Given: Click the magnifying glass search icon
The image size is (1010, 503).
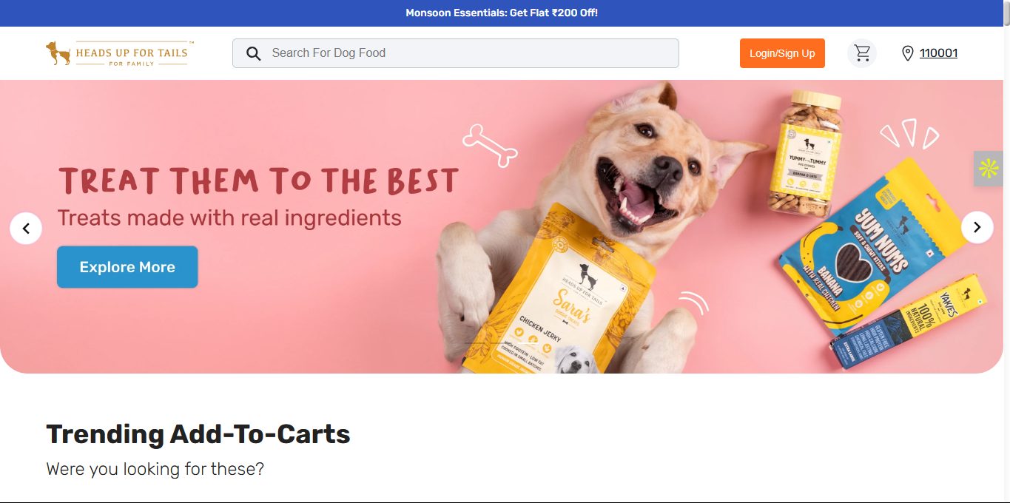Looking at the screenshot, I should (x=253, y=53).
